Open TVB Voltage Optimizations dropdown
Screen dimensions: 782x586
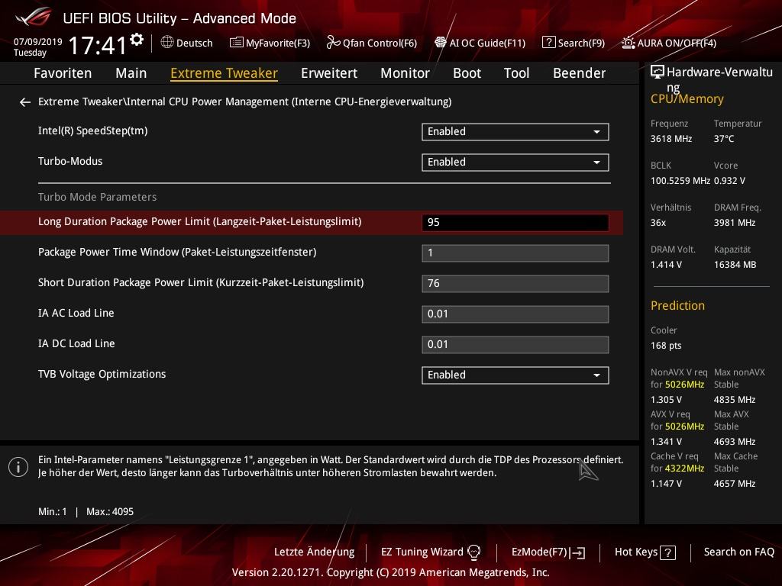[x=515, y=375]
